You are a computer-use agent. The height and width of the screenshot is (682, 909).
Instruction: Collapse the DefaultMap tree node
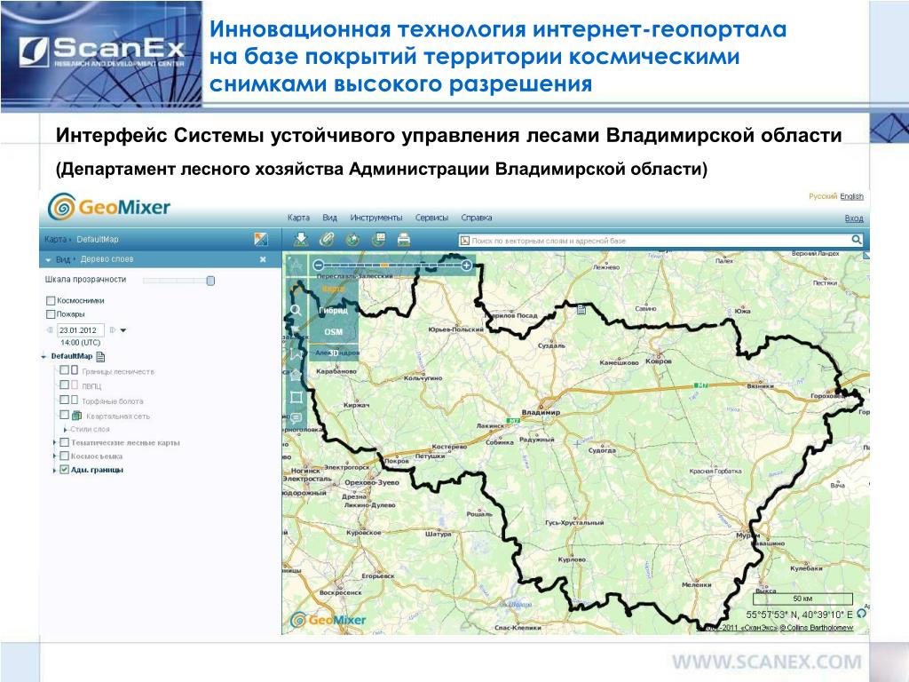pos(44,356)
